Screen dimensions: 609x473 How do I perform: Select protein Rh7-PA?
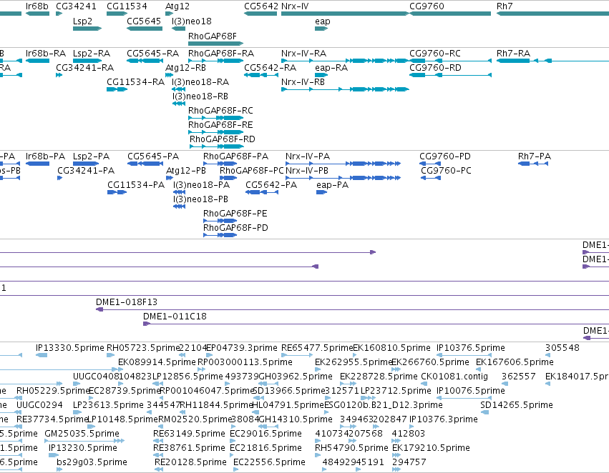[x=535, y=156]
